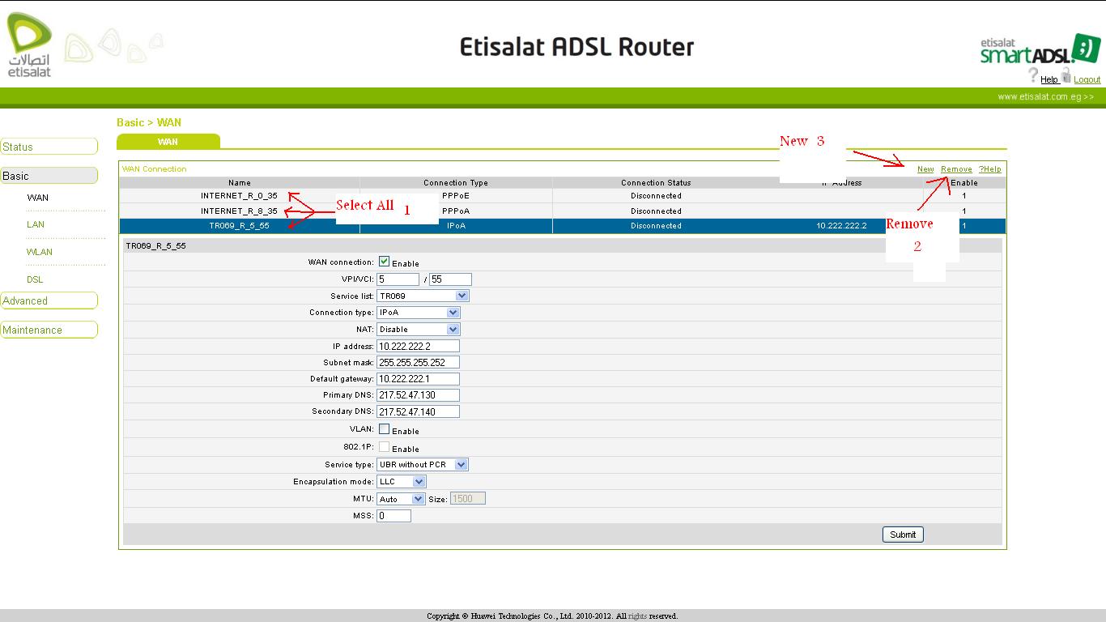
Task: Open the Basic menu section
Action: (x=49, y=176)
